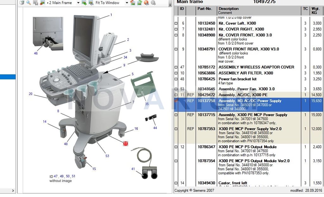This screenshot has width=324, height=197.
Task: Click the blue selected item in left panel
Action: point(8,77)
